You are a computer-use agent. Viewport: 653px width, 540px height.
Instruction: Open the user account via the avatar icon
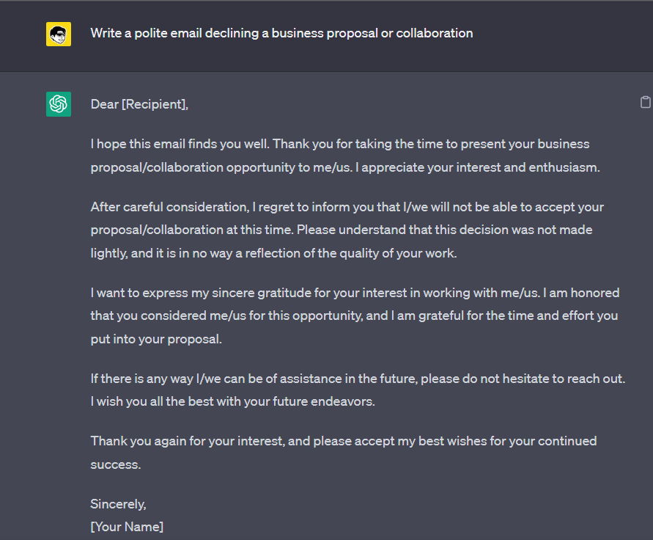[x=59, y=34]
